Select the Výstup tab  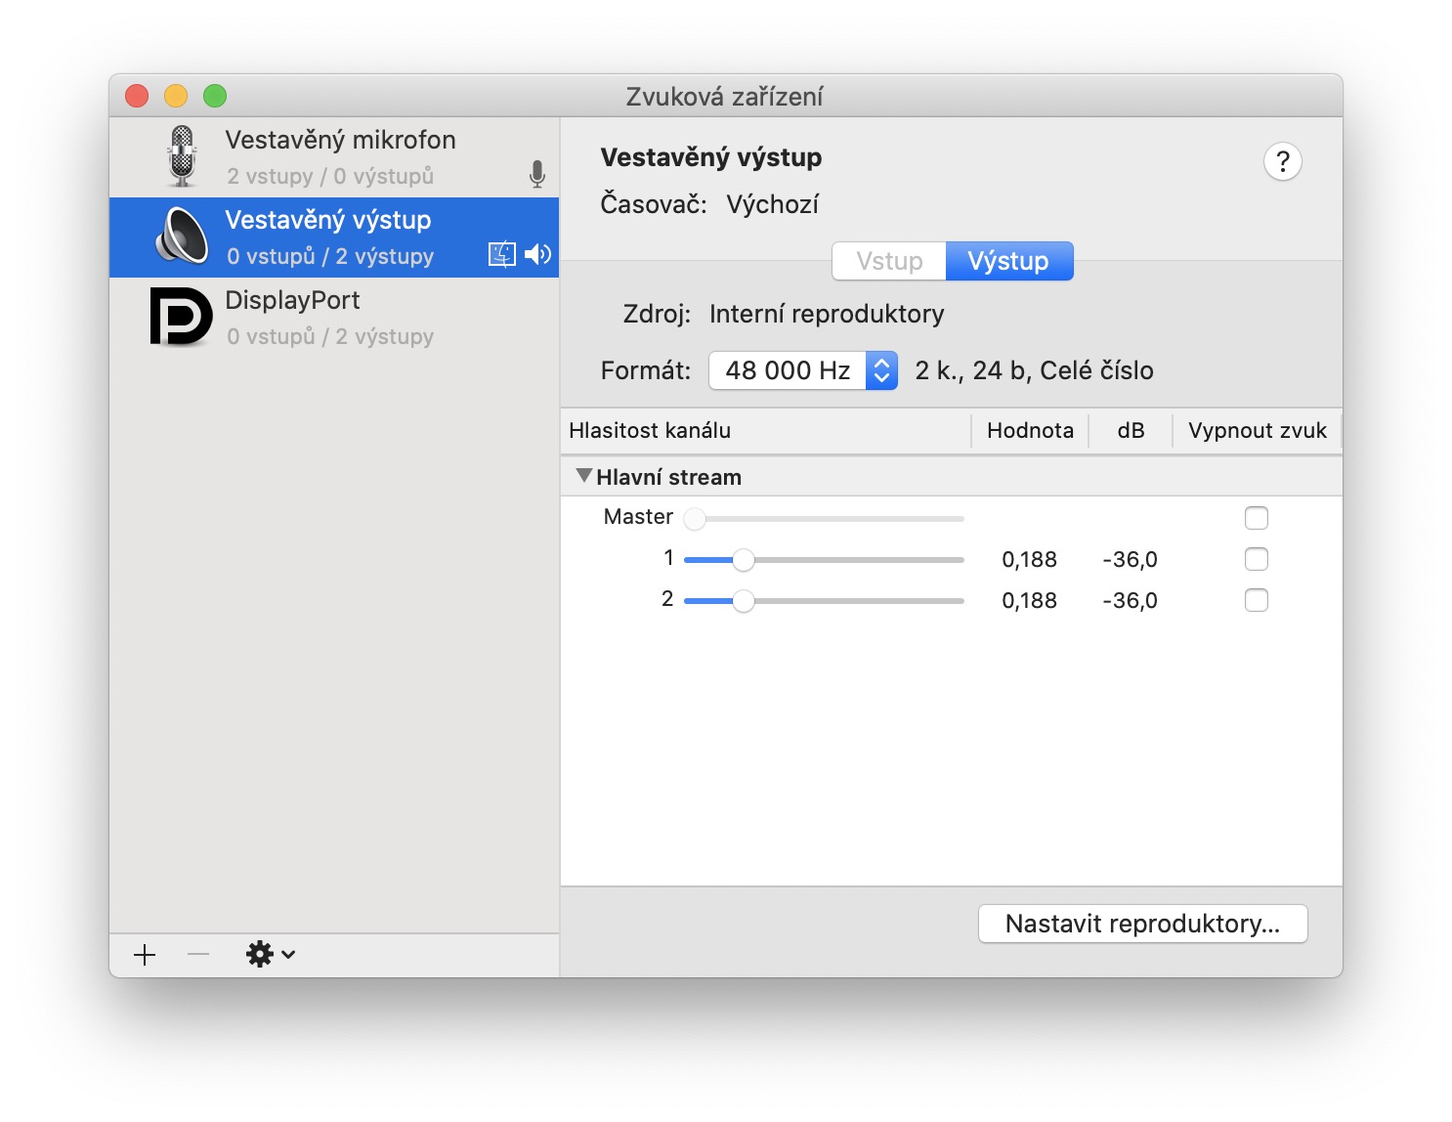(x=1008, y=261)
